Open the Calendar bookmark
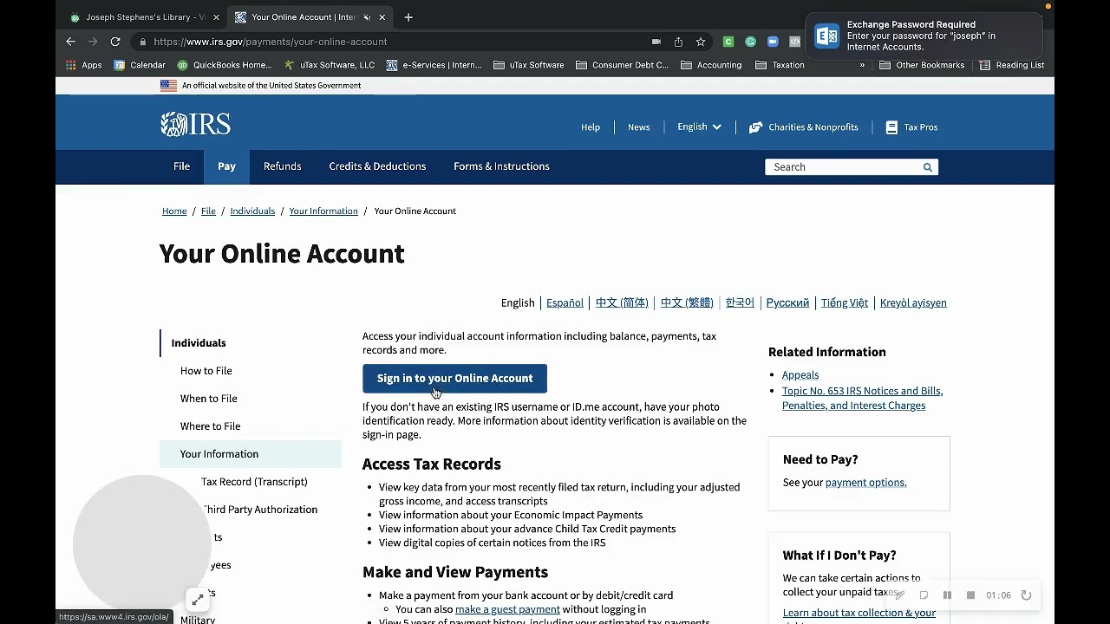The height and width of the screenshot is (624, 1110). [140, 65]
